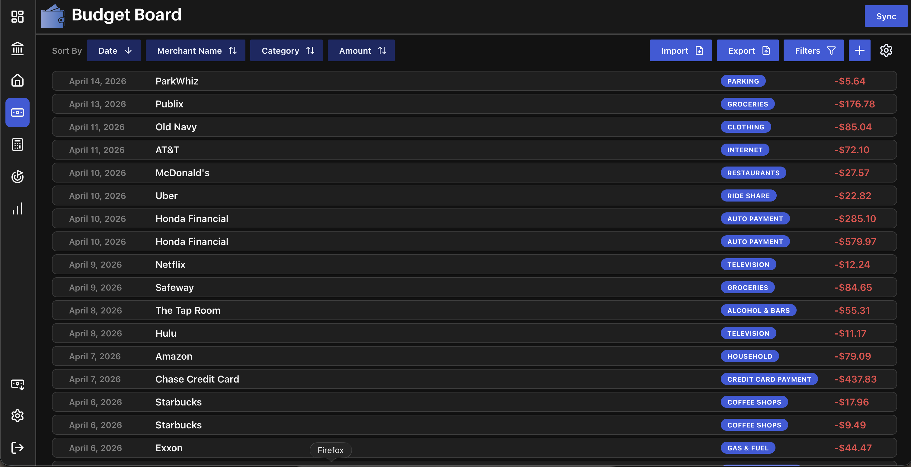Open the Filters panel

[x=814, y=51]
